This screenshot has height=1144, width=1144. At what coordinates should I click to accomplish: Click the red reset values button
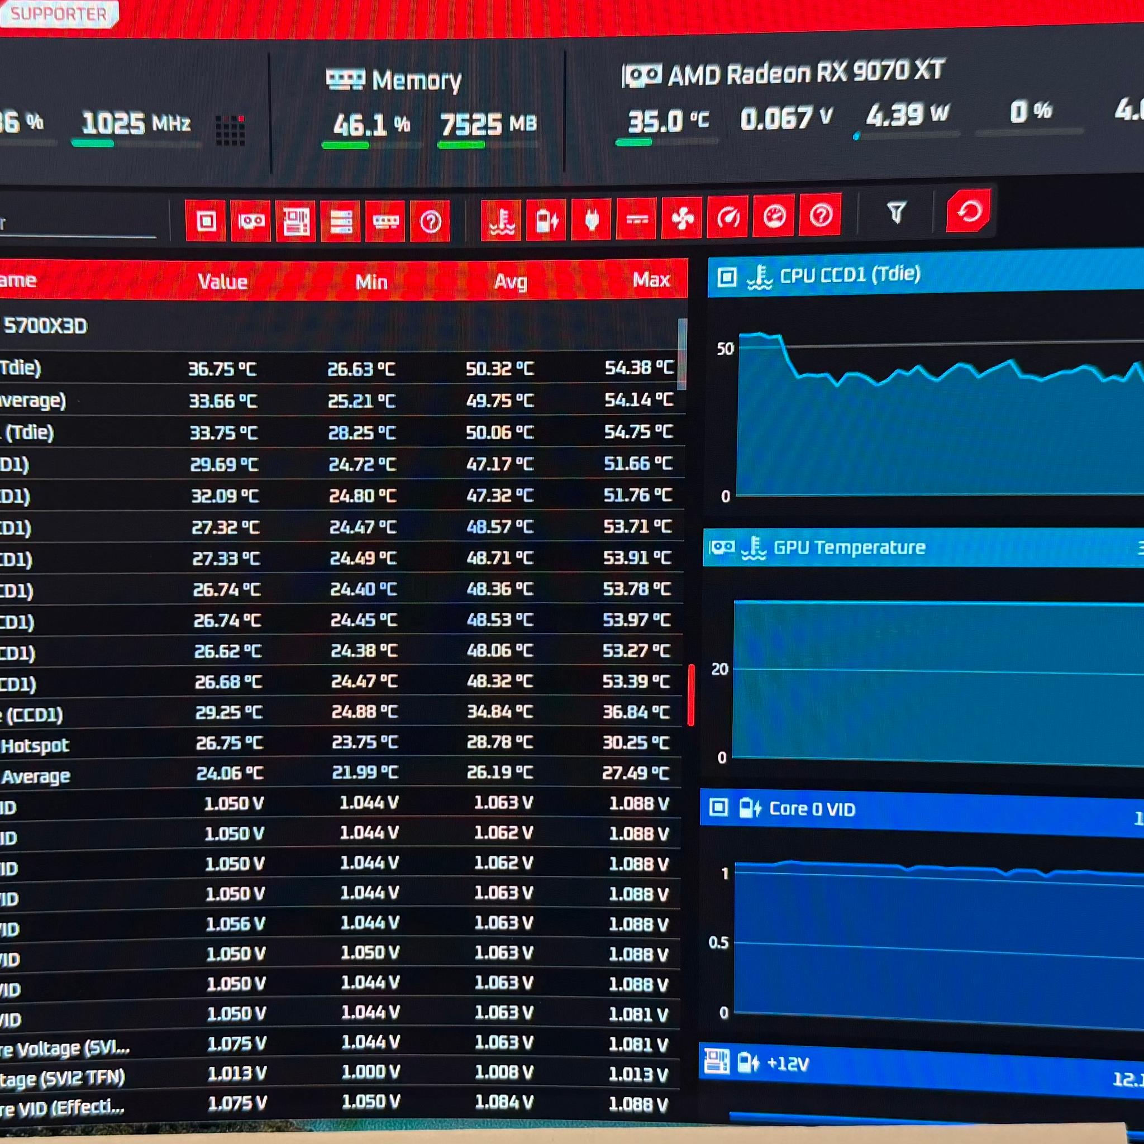coord(969,211)
